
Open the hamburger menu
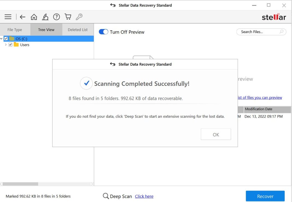tap(8, 17)
